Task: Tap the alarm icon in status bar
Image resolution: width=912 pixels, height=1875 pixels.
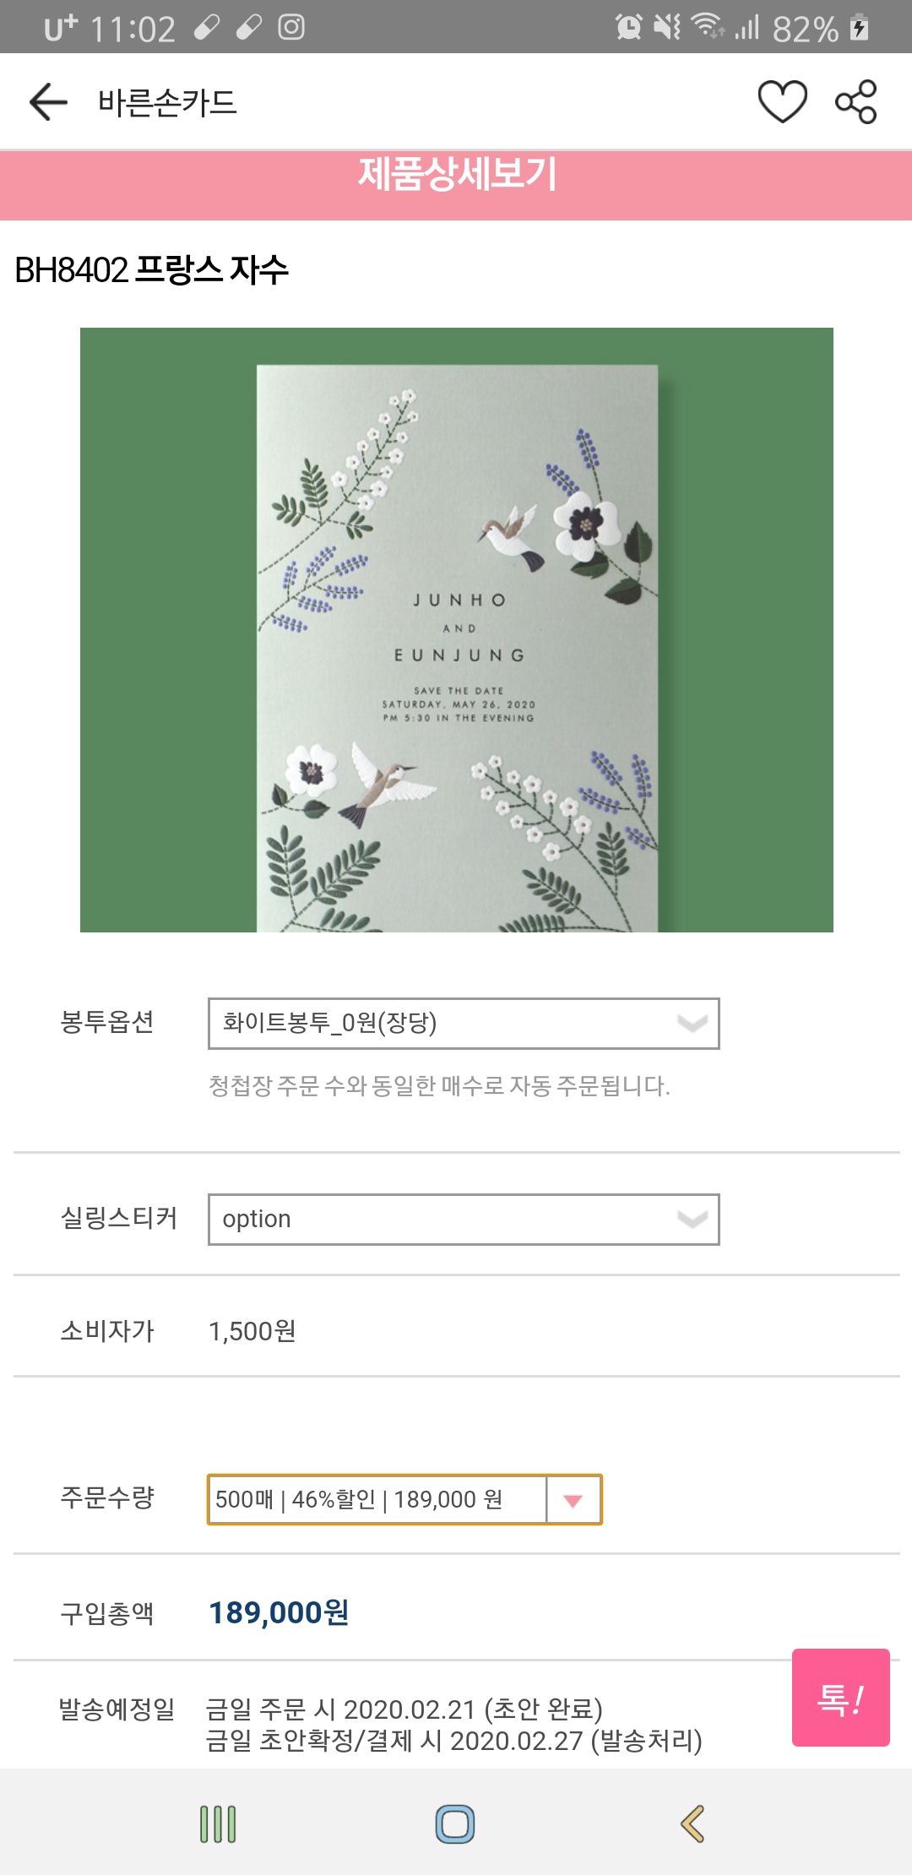Action: point(628,27)
